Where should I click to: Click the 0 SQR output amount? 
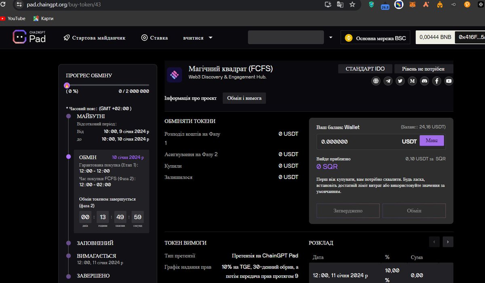point(327,166)
